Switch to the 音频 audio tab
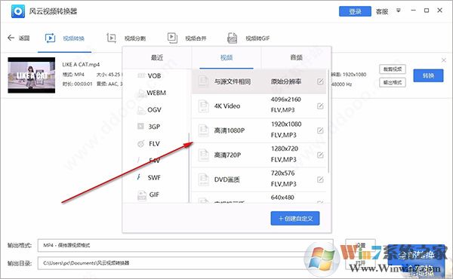This screenshot has width=453, height=279. (x=296, y=57)
